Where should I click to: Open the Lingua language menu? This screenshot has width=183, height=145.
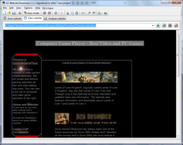tap(48, 8)
